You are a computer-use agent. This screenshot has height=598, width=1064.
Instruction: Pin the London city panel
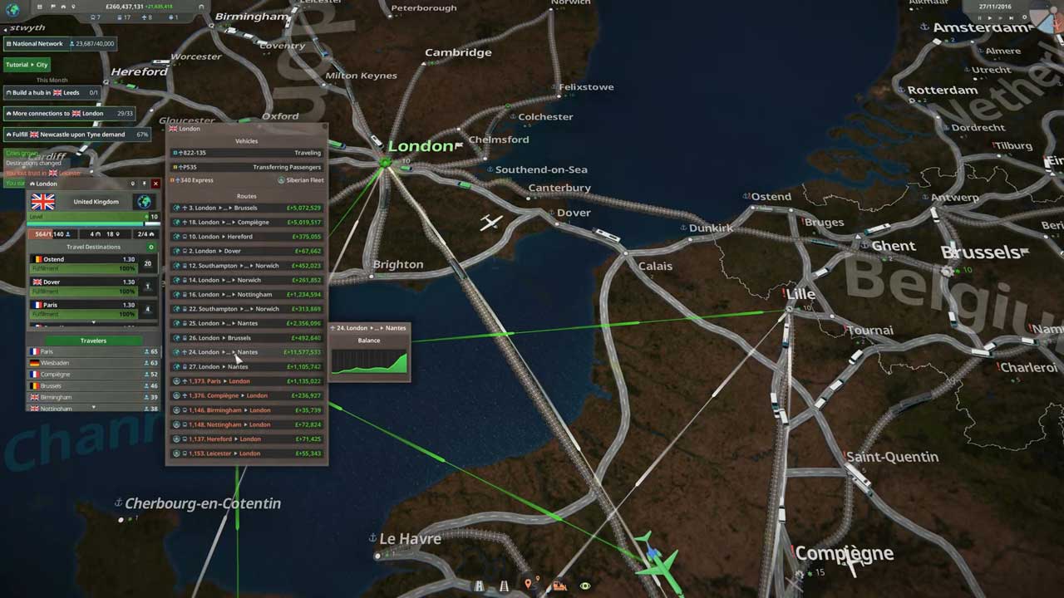pos(144,184)
